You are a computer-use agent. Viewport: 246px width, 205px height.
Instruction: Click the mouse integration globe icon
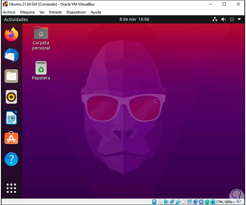tap(207, 202)
